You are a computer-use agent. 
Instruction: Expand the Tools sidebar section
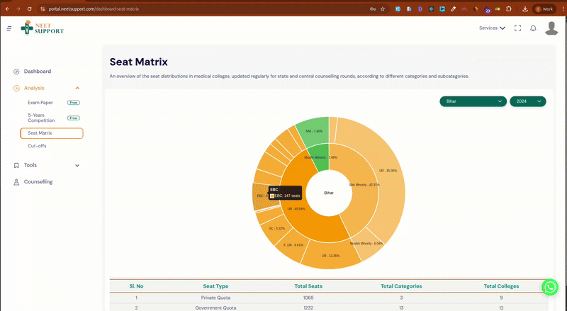pyautogui.click(x=77, y=165)
